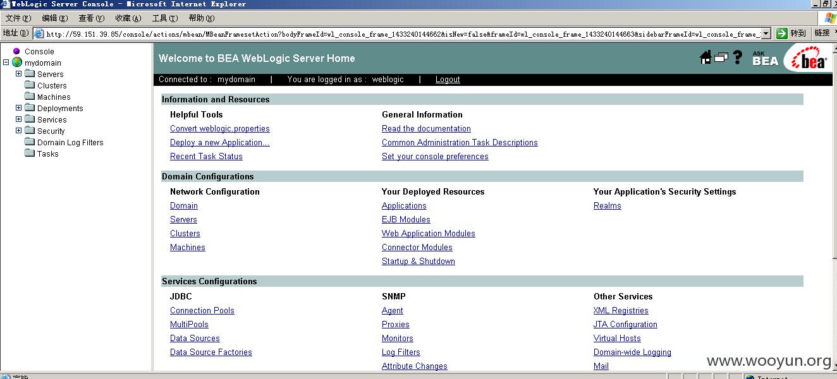Click the green Go arrow button
This screenshot has height=379, width=837.
(782, 33)
